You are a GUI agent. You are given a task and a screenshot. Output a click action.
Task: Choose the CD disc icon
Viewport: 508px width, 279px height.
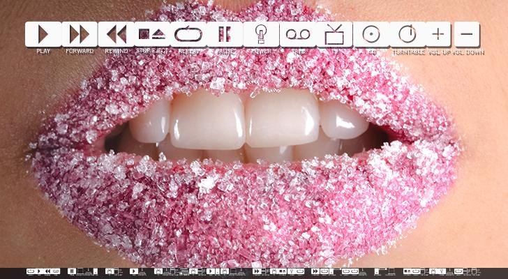[371, 33]
